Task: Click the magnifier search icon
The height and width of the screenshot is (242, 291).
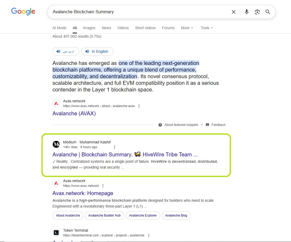Action: point(268,12)
